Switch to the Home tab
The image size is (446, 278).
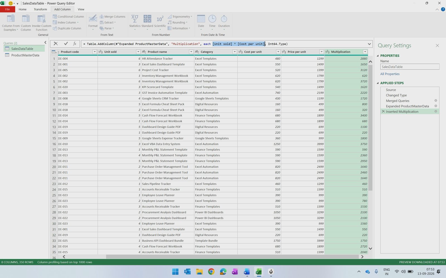pos(23,9)
